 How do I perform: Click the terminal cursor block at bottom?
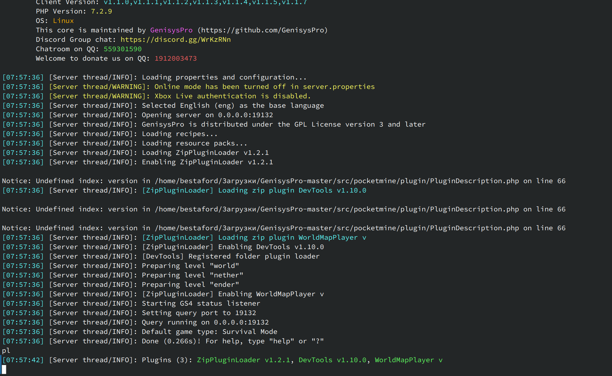[x=4, y=369]
